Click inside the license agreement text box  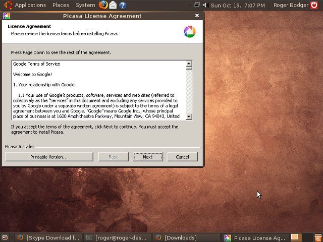click(x=99, y=90)
